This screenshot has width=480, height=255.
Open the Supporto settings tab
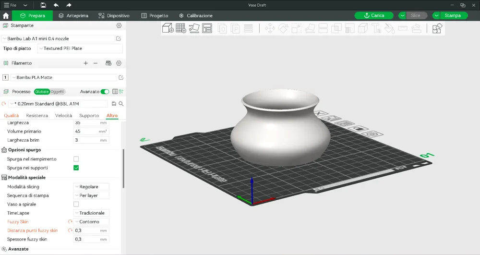tap(89, 115)
